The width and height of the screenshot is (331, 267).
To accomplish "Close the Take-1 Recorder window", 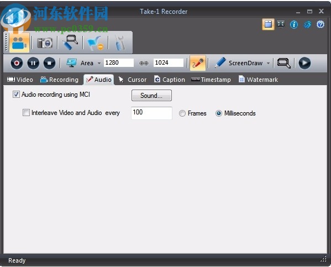I will (x=321, y=11).
